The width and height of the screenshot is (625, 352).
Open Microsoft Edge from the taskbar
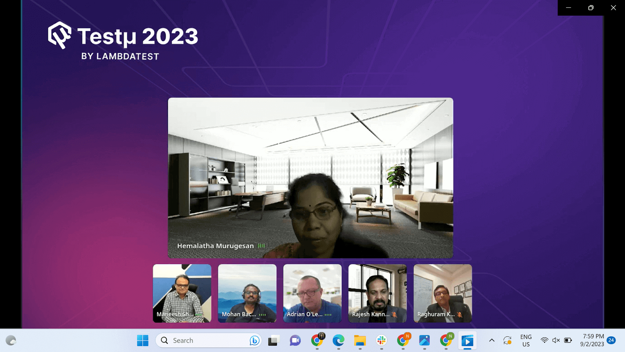tap(338, 341)
